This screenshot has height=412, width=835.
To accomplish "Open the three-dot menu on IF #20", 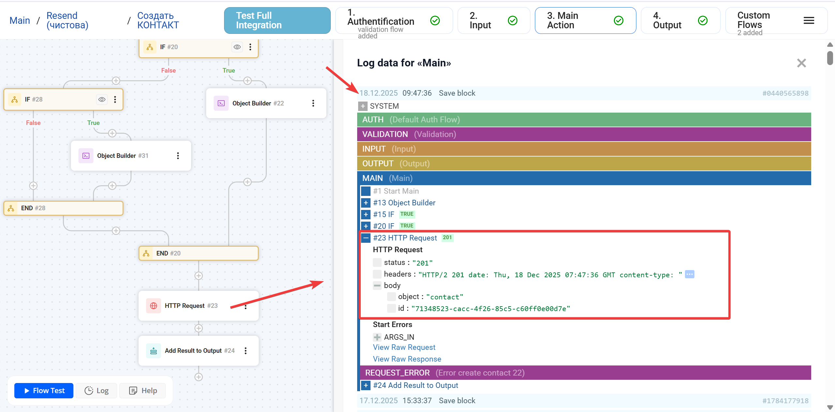I will (250, 47).
